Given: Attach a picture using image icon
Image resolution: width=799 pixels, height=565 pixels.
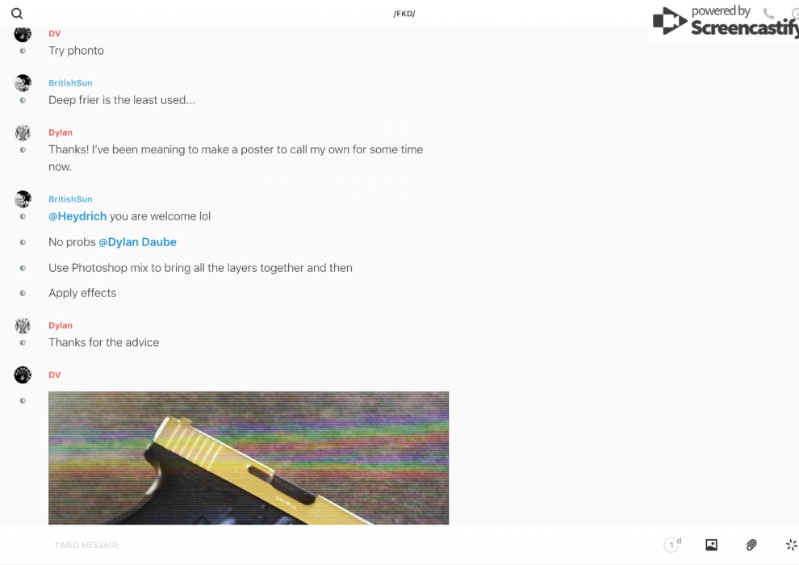Looking at the screenshot, I should 711,545.
